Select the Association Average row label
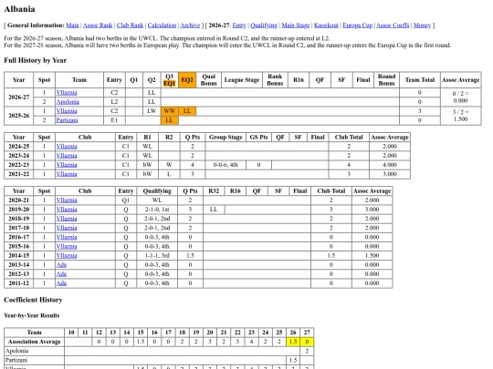 [35, 342]
